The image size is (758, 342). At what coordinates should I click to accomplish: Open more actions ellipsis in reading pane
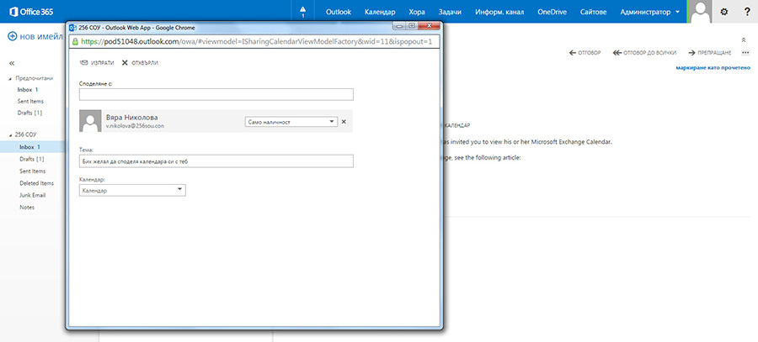point(745,53)
